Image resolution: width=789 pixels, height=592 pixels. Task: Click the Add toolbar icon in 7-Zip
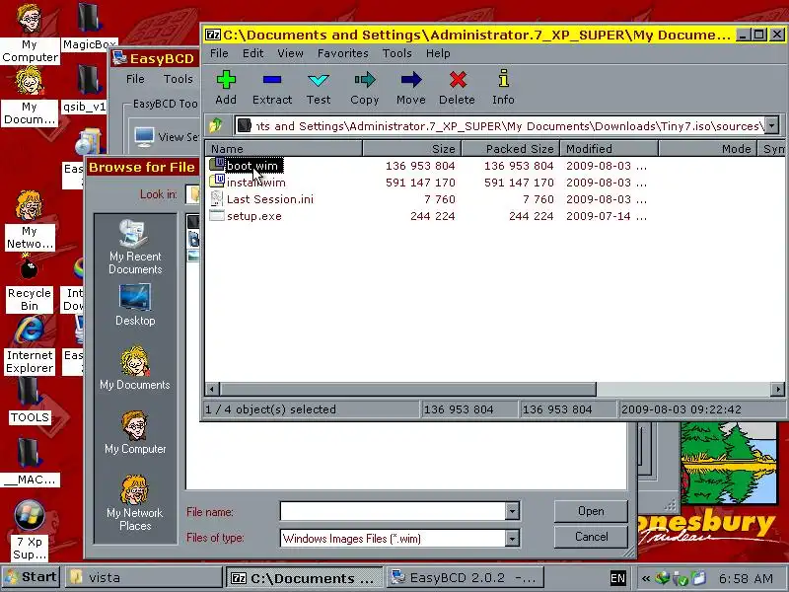click(226, 88)
